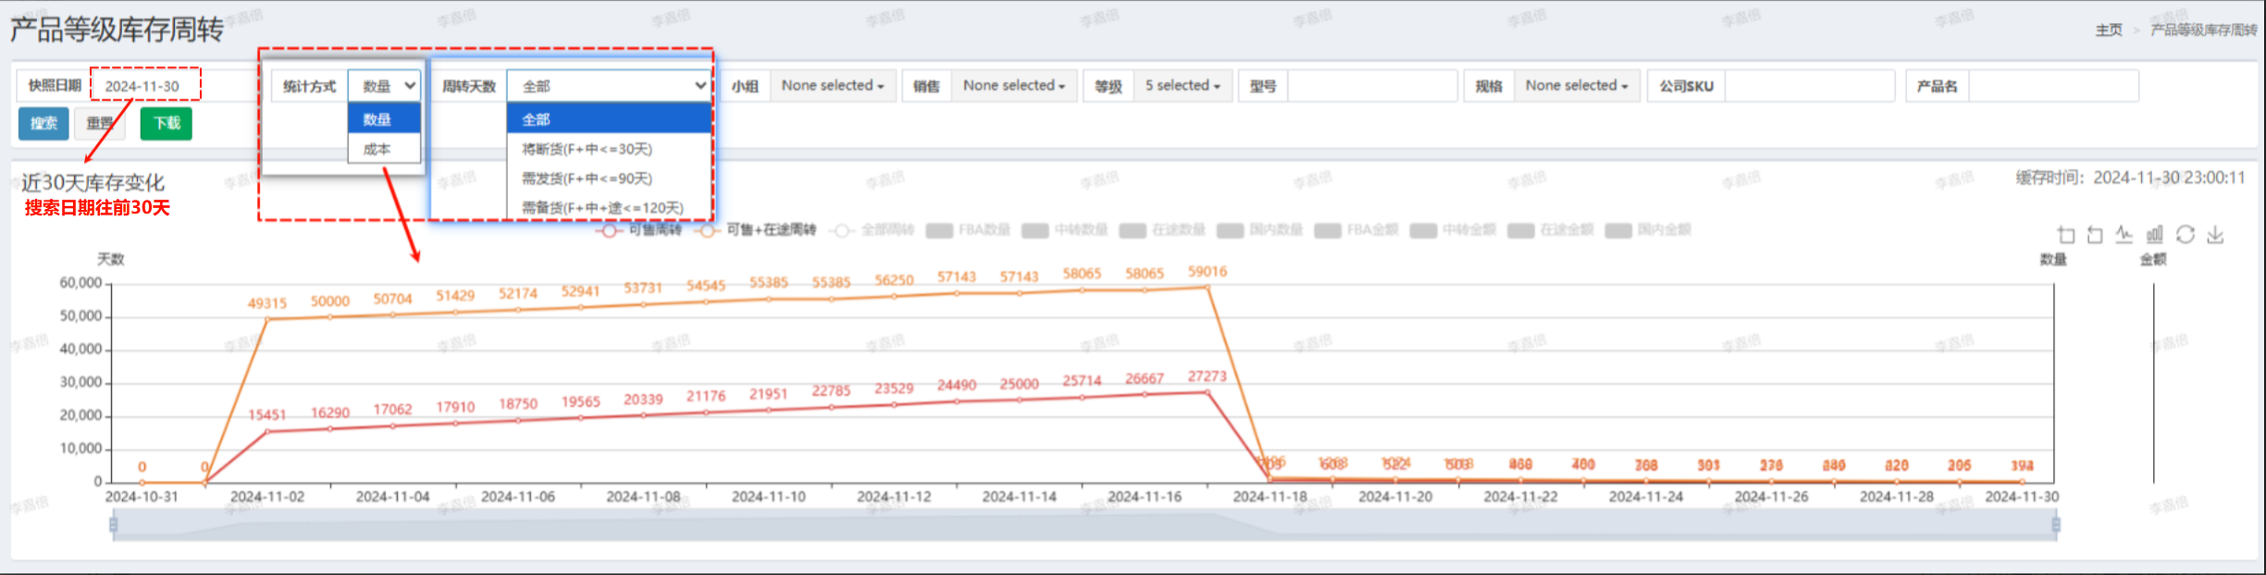Open the 统计方式 dropdown showing 数量
Viewport: 2266px width, 575px height.
coord(384,86)
